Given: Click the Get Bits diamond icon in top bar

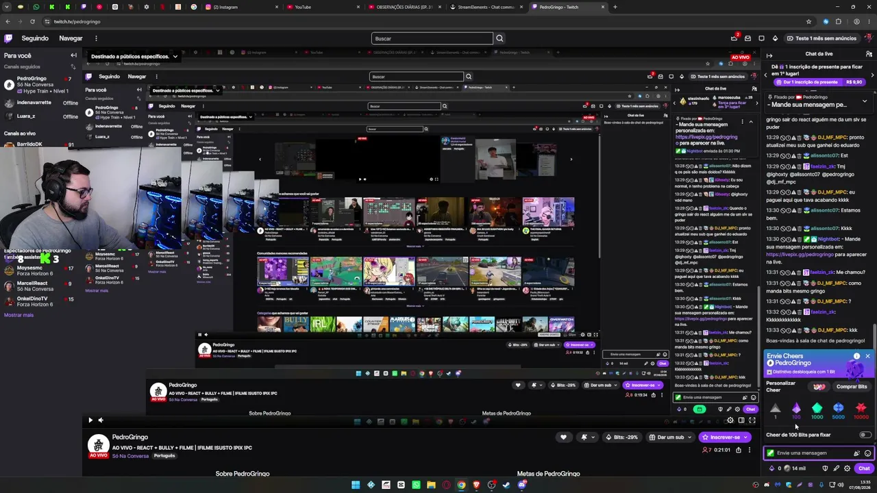Looking at the screenshot, I should (775, 38).
